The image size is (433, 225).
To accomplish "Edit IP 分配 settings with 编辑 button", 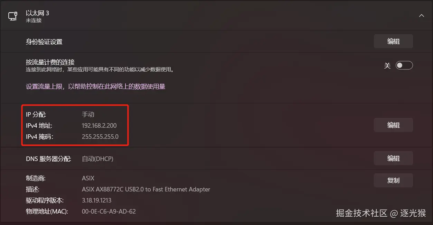I will [x=393, y=125].
